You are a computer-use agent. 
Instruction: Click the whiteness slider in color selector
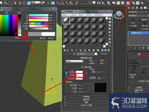click(x=20, y=25)
